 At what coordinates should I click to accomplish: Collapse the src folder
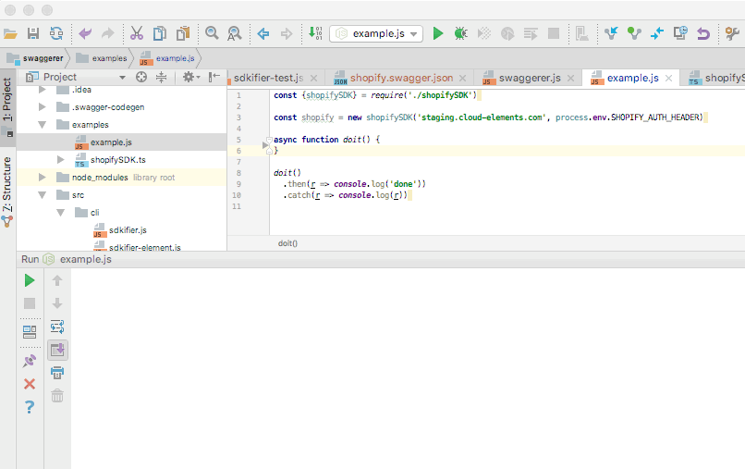pos(42,195)
